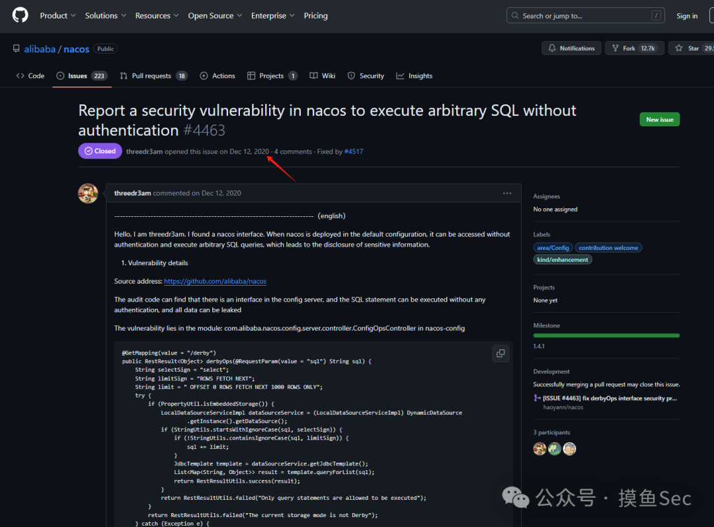Select the contribution welcome label
The height and width of the screenshot is (527, 714).
click(608, 248)
